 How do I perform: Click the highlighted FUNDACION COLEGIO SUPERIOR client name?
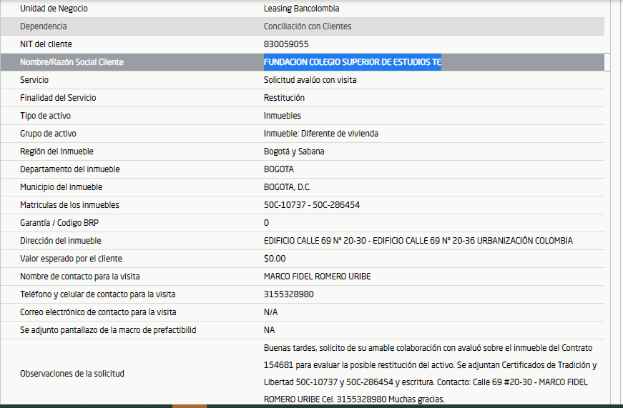(352, 62)
